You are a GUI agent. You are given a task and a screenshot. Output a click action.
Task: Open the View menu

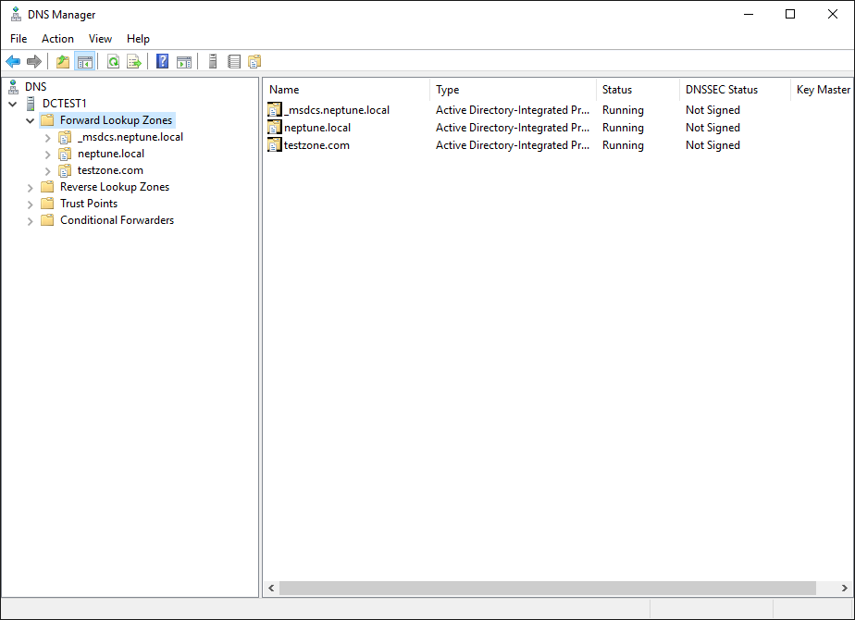coord(100,39)
